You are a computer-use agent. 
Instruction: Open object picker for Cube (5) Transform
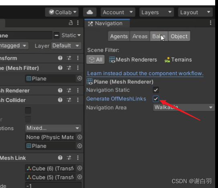tap(79, 177)
